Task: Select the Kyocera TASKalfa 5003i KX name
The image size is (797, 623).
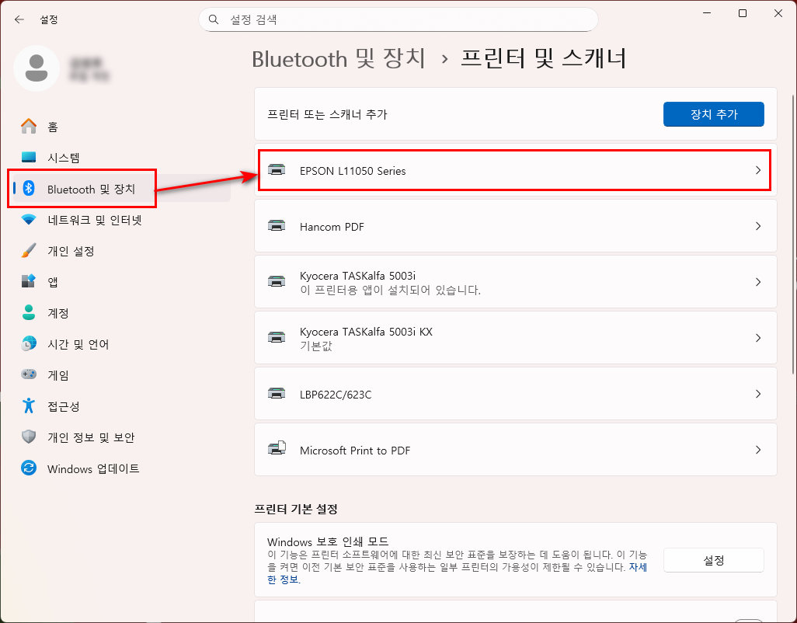Action: pos(366,332)
